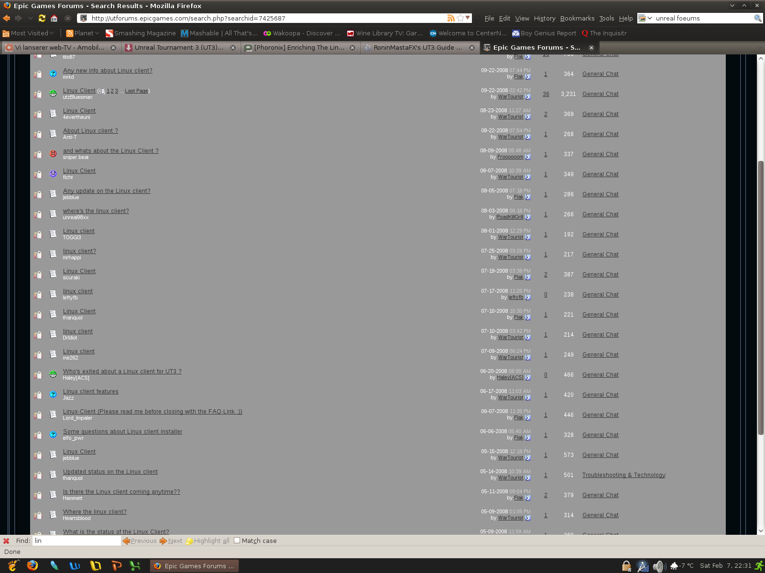
Task: Toggle Highlight all matches
Action: coord(208,541)
